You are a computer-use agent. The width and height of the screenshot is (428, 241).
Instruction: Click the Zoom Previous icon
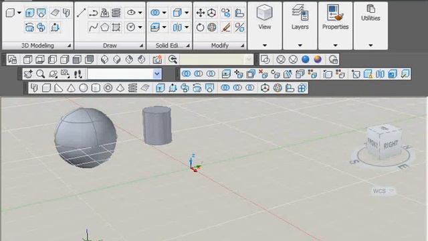pos(173,60)
